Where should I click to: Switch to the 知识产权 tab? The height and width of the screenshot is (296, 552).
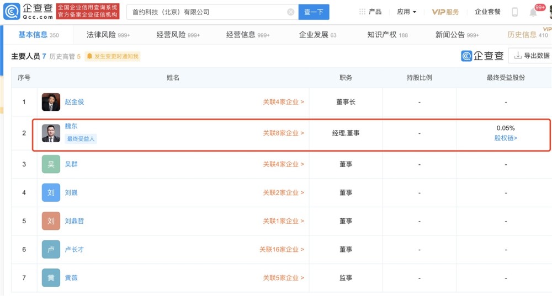[x=388, y=35]
